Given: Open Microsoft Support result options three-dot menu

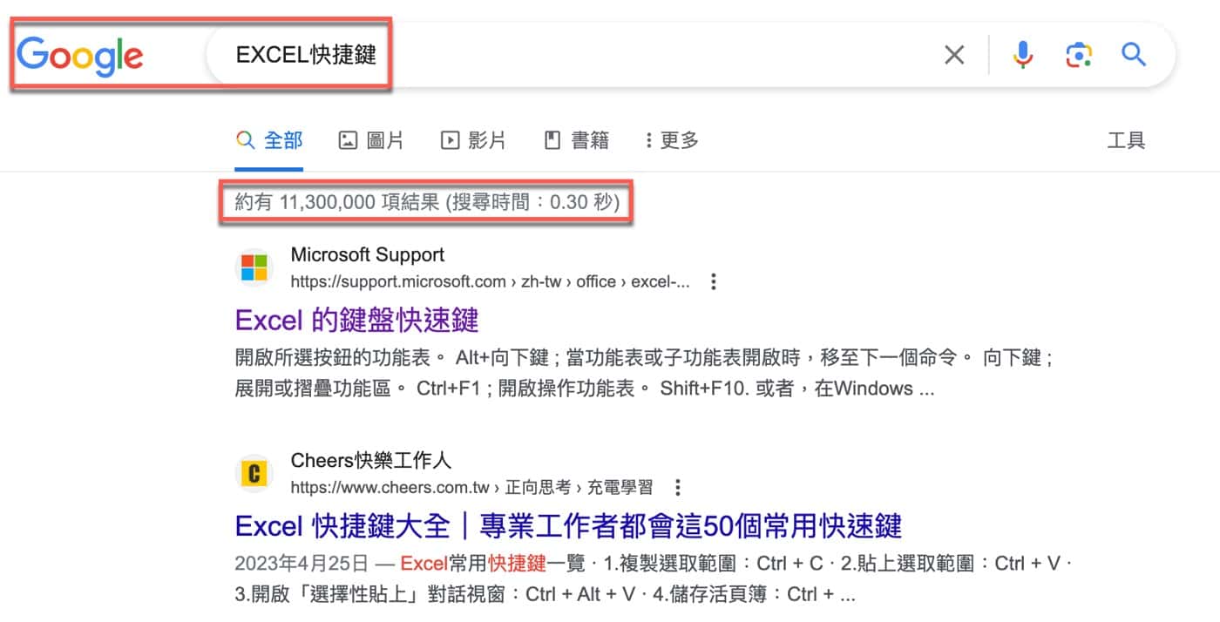Looking at the screenshot, I should pyautogui.click(x=714, y=282).
